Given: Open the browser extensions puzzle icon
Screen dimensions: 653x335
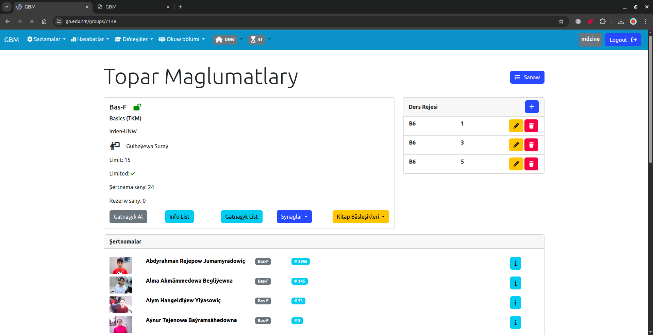Looking at the screenshot, I should 603,21.
